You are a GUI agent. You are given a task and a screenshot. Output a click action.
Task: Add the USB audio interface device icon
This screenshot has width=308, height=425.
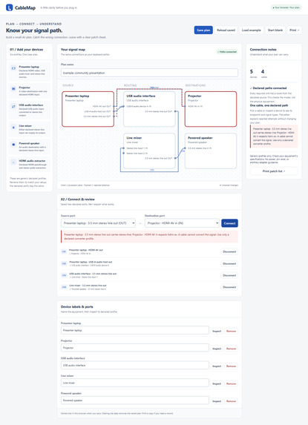(x=13, y=106)
